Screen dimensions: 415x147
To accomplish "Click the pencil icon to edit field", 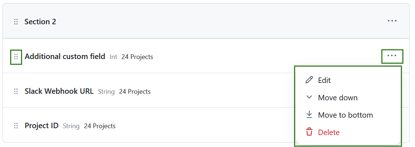I will pyautogui.click(x=309, y=80).
